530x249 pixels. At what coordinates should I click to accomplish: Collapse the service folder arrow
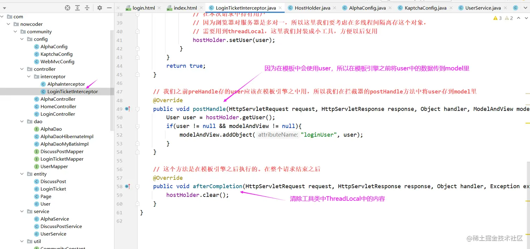tap(22, 211)
